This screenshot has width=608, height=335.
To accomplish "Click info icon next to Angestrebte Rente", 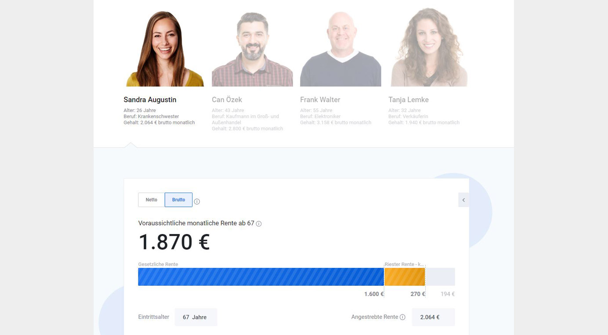I will click(402, 317).
